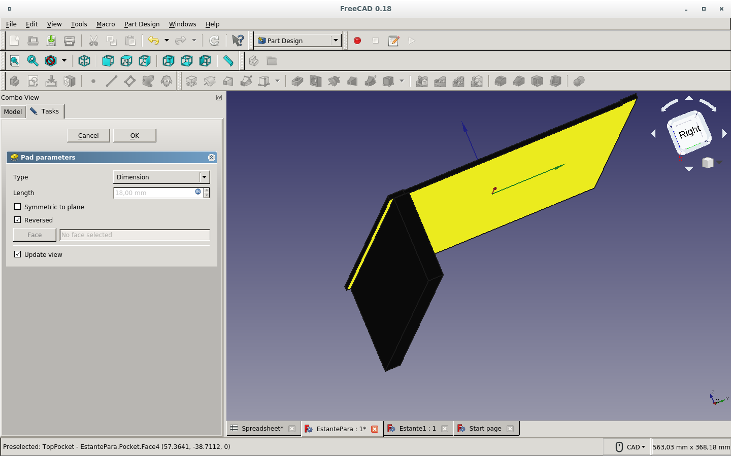Open the Part Design workbench dropdown
Viewport: 731px width, 456px height.
pyautogui.click(x=297, y=41)
